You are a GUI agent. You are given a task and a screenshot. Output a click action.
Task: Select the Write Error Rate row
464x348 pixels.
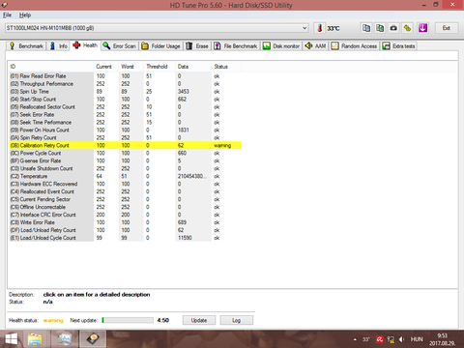125,222
